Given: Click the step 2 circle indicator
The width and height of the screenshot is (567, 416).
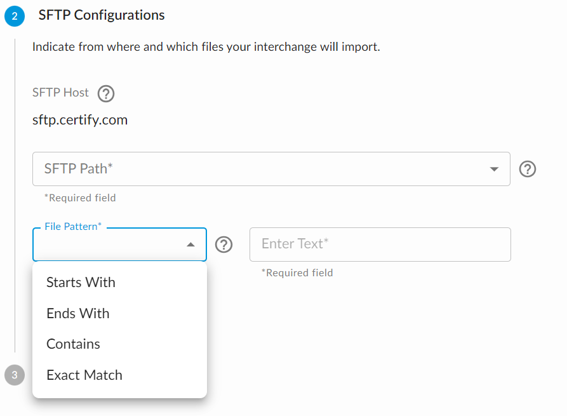Looking at the screenshot, I should pyautogui.click(x=14, y=16).
